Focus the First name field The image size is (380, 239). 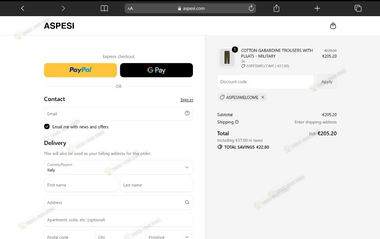coord(80,185)
